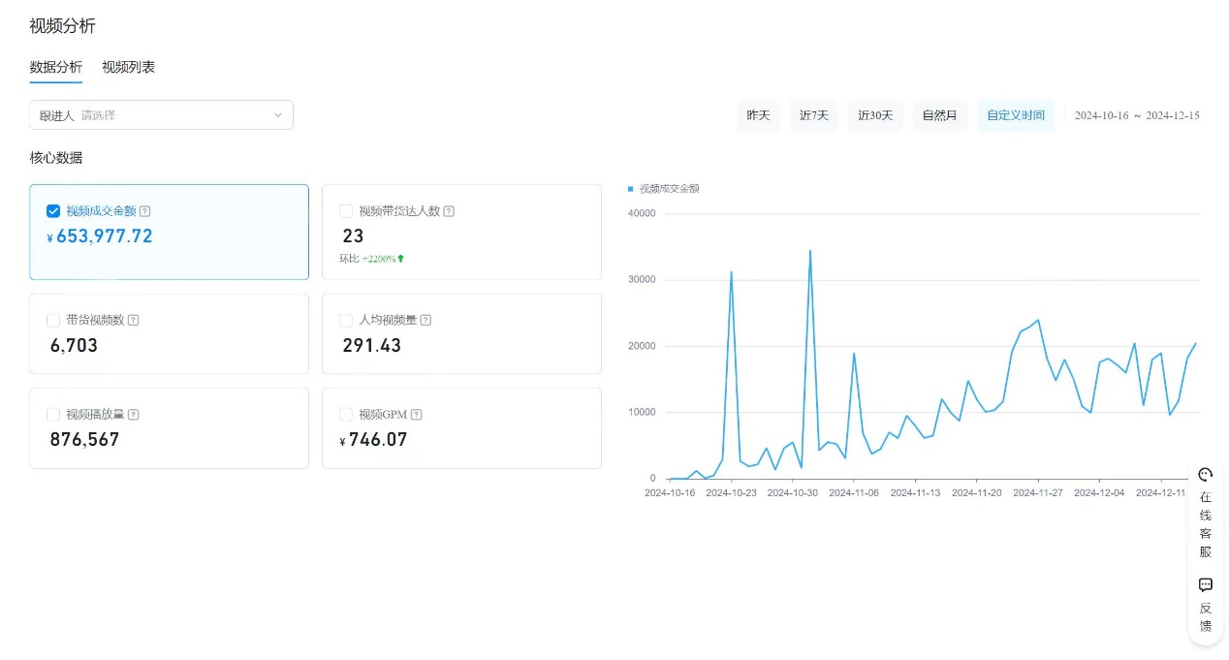Select the 数据分析 tab

pyautogui.click(x=55, y=67)
